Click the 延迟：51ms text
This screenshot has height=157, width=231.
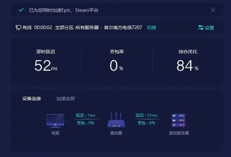147,115
